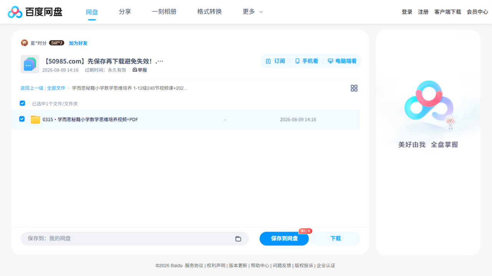Viewport: 492px width, 276px height.
Task: Click the 注册 link
Action: pyautogui.click(x=423, y=12)
